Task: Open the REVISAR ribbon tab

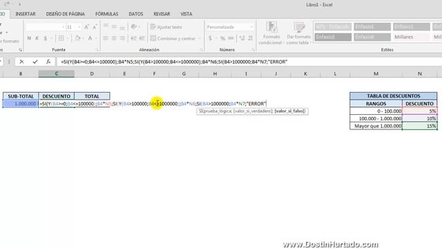Action: tap(162, 14)
